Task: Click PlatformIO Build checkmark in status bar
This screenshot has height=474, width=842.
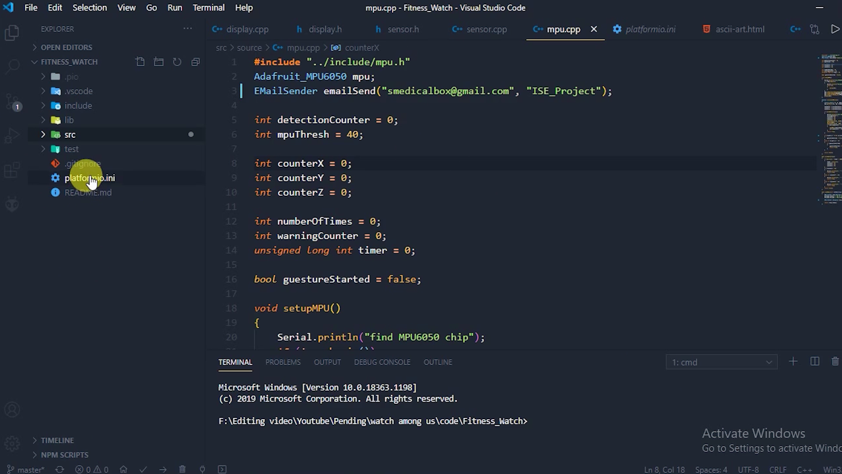Action: [x=143, y=469]
